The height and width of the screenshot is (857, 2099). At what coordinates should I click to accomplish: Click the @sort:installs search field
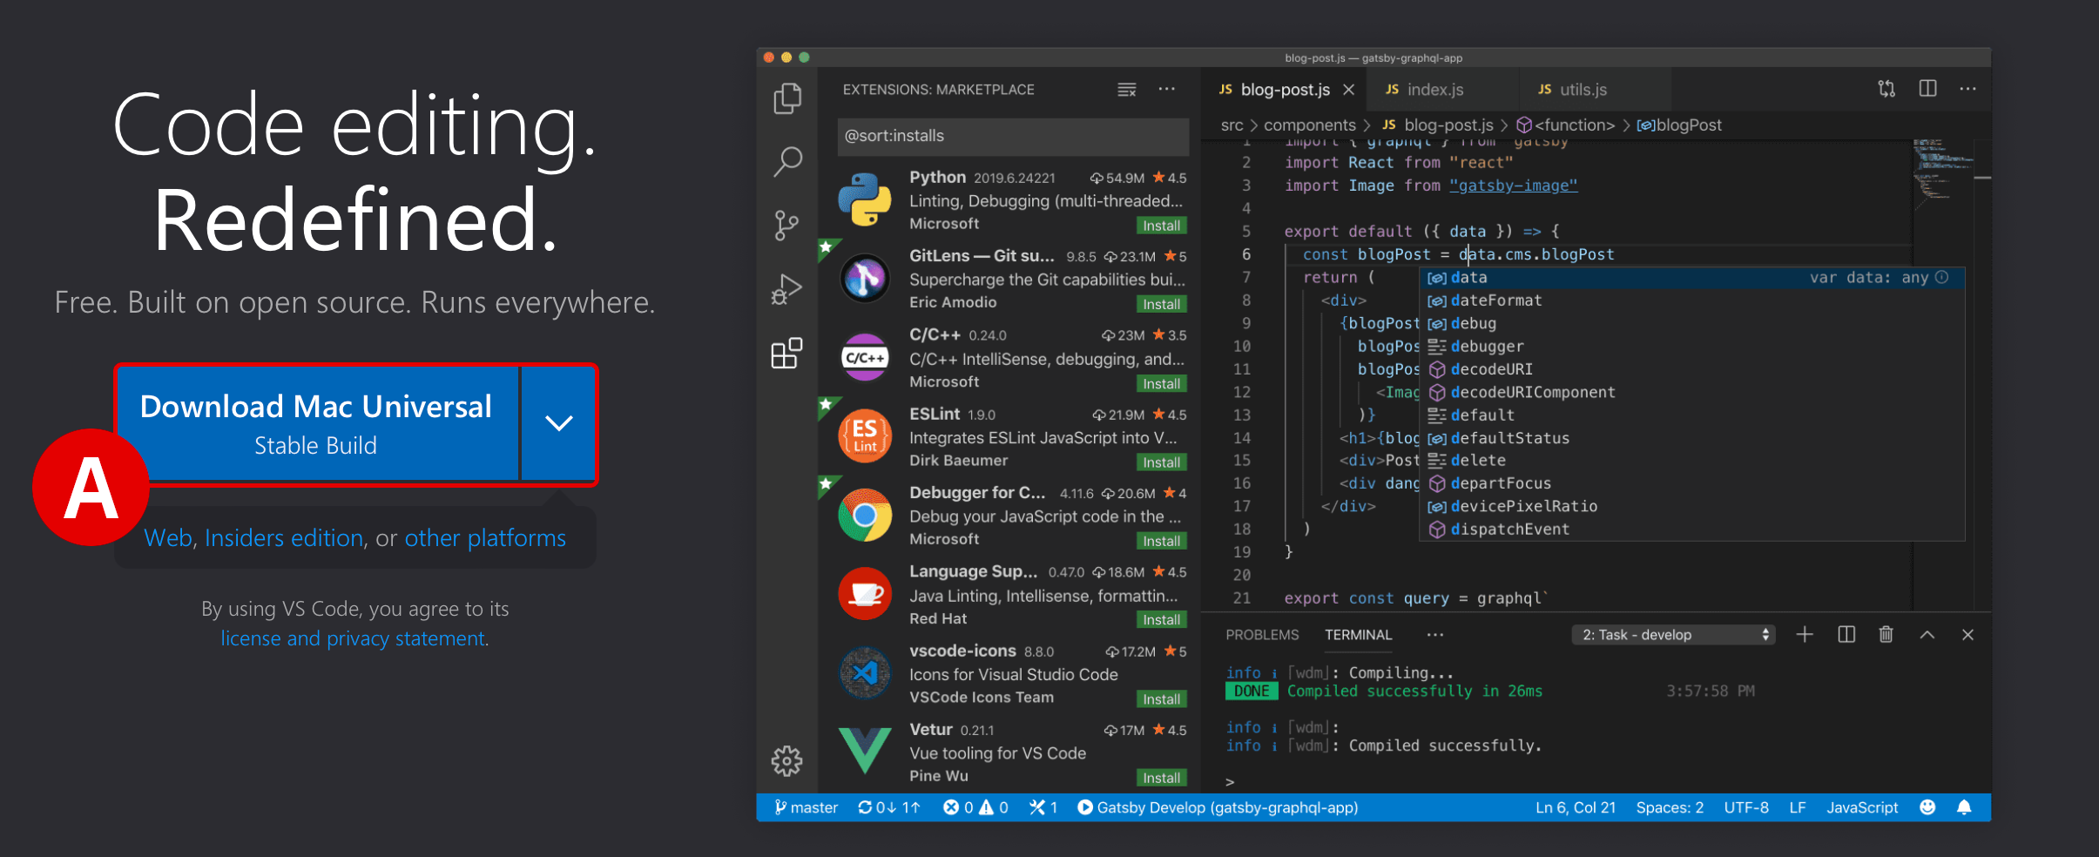(1012, 136)
